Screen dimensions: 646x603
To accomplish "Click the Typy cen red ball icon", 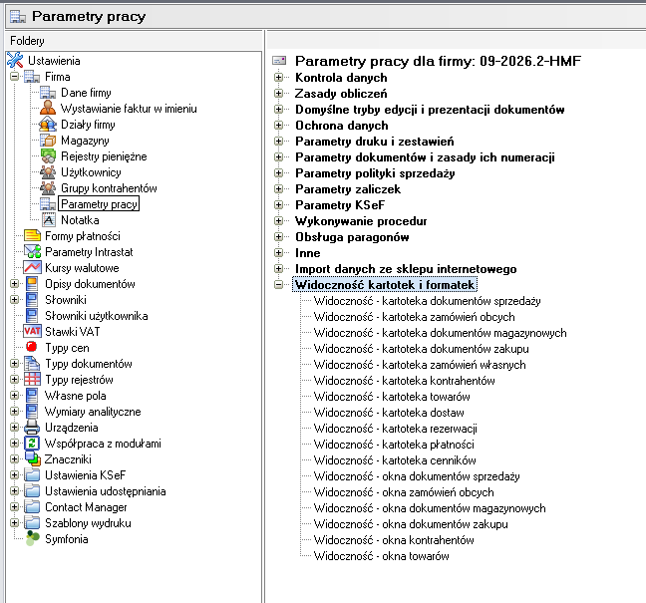I will (x=31, y=348).
